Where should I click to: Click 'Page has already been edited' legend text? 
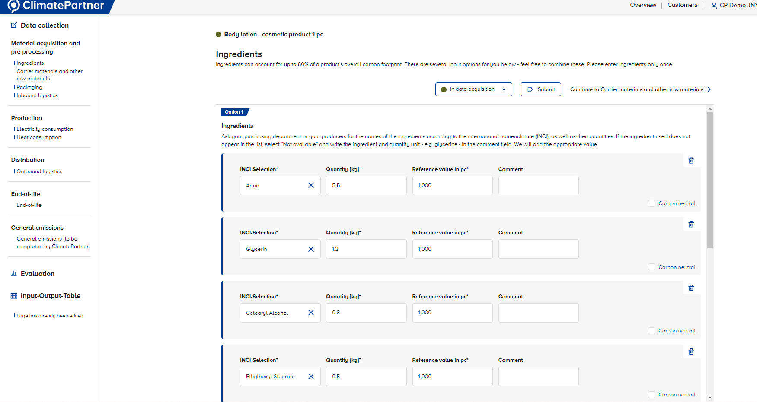(50, 316)
